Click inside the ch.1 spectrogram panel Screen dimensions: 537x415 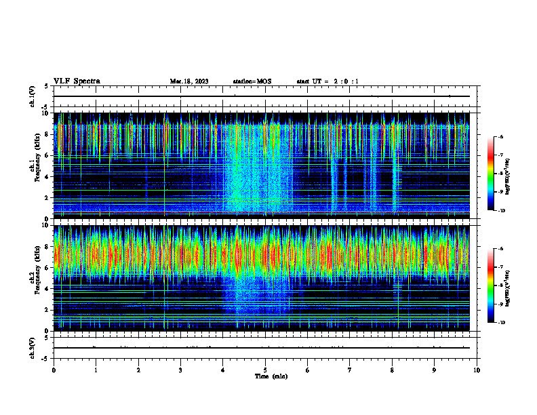point(262,165)
